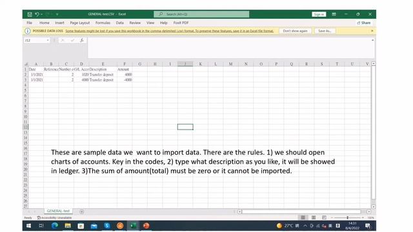The image size is (413, 232).
Task: Click the zoom in plus button
Action: coord(363,218)
